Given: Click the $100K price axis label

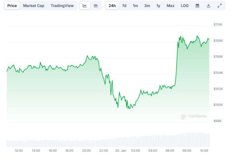Looking at the screenshot, I should tap(218, 105).
